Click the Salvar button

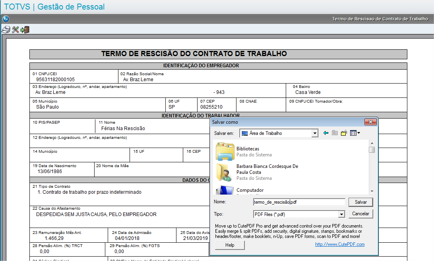coord(360,202)
